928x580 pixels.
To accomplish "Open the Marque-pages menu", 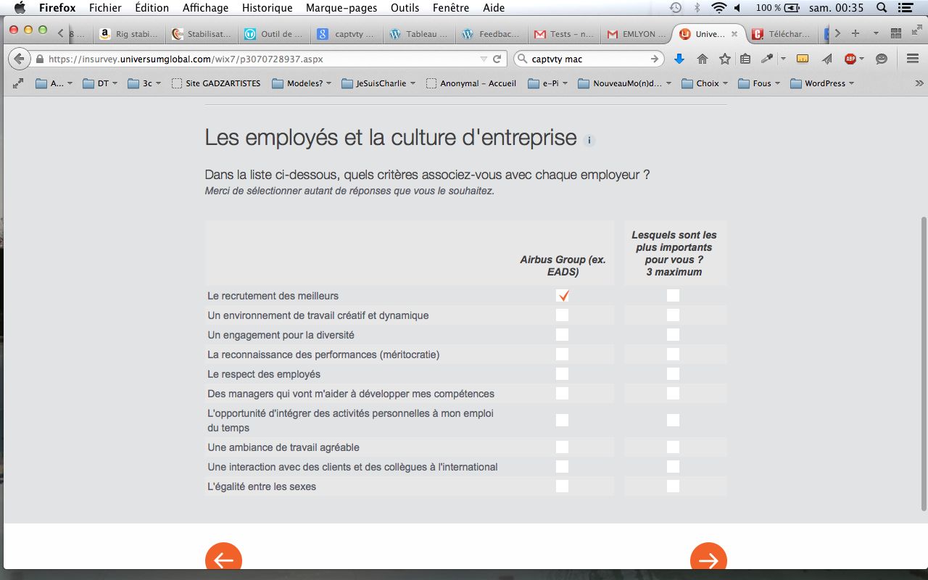I will coord(341,8).
